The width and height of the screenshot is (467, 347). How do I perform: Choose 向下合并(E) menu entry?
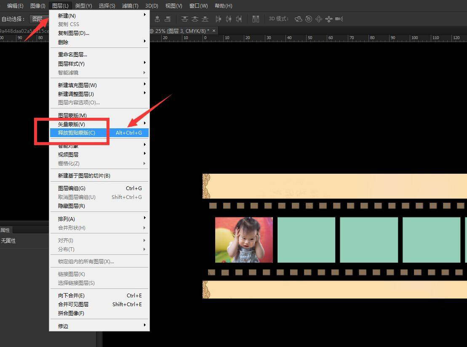[99, 296]
